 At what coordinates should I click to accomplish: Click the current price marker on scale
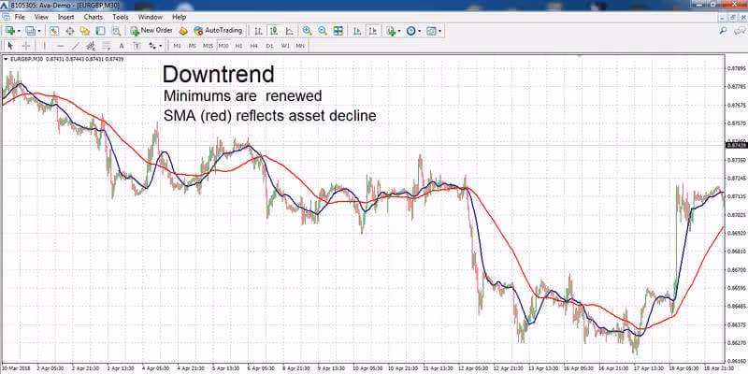click(736, 145)
